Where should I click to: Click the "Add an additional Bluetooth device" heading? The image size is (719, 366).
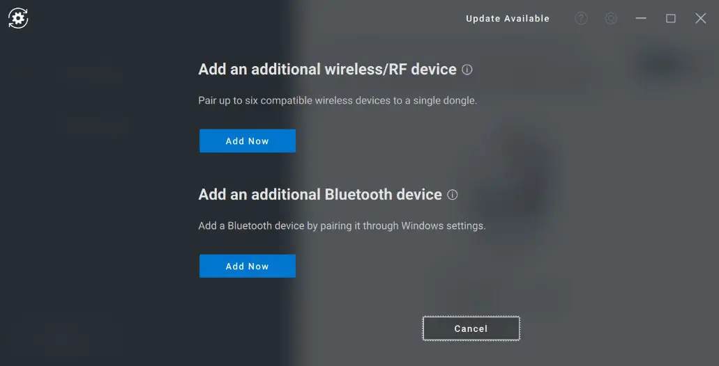[320, 195]
